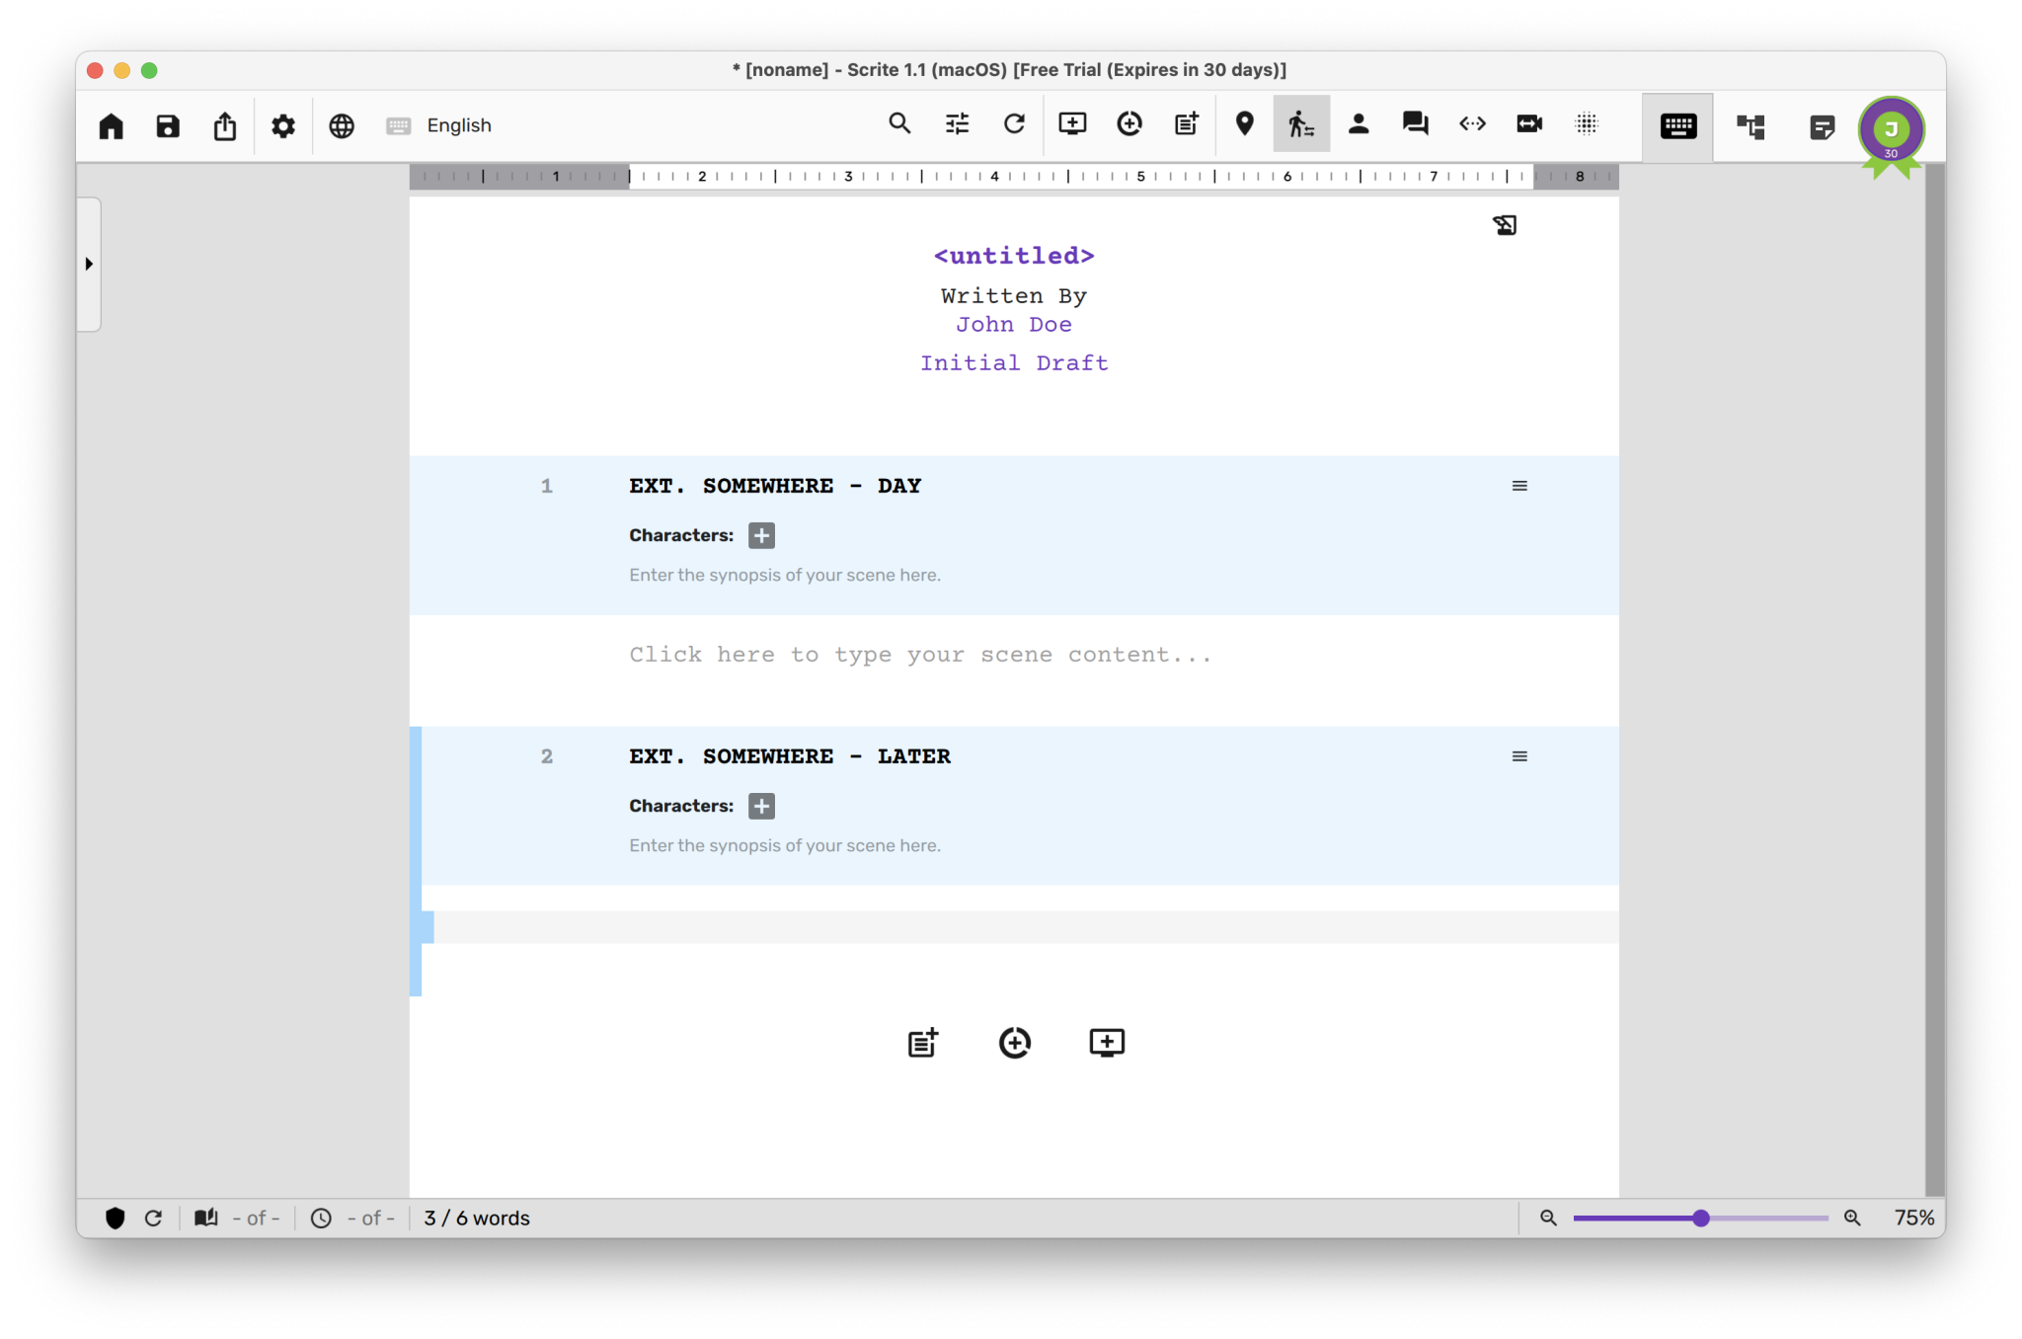Image resolution: width=2022 pixels, height=1339 pixels.
Task: Open the Locations list
Action: pos(1243,124)
